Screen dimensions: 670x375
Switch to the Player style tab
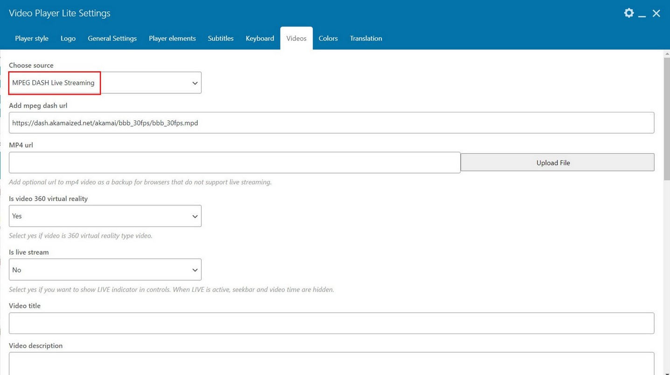tap(32, 38)
